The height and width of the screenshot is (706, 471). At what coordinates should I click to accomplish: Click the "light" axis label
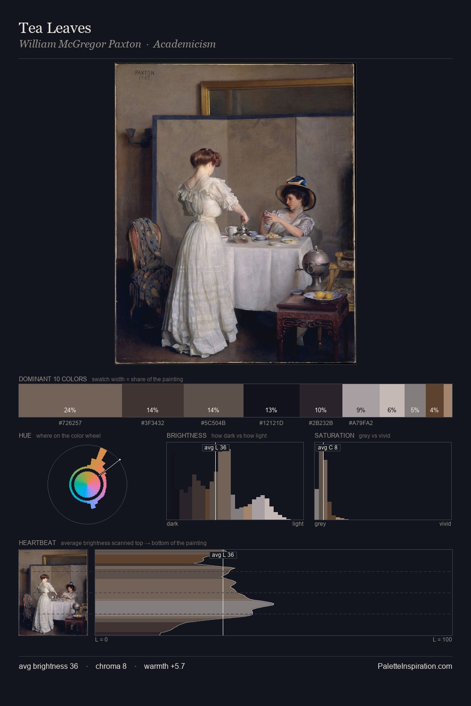tap(298, 524)
